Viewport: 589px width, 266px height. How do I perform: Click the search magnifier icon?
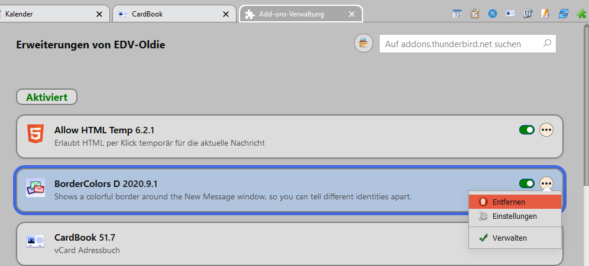click(x=547, y=43)
